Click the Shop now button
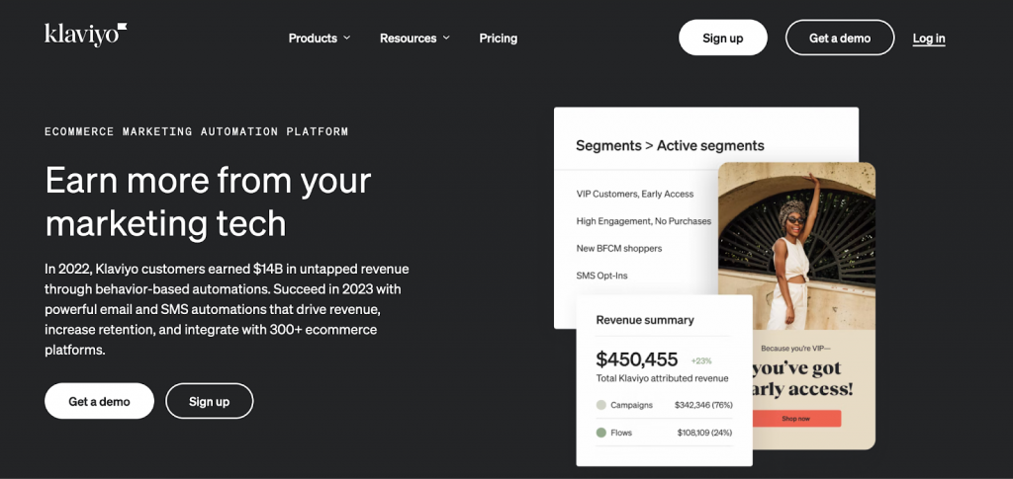Image resolution: width=1013 pixels, height=479 pixels. pyautogui.click(x=796, y=419)
